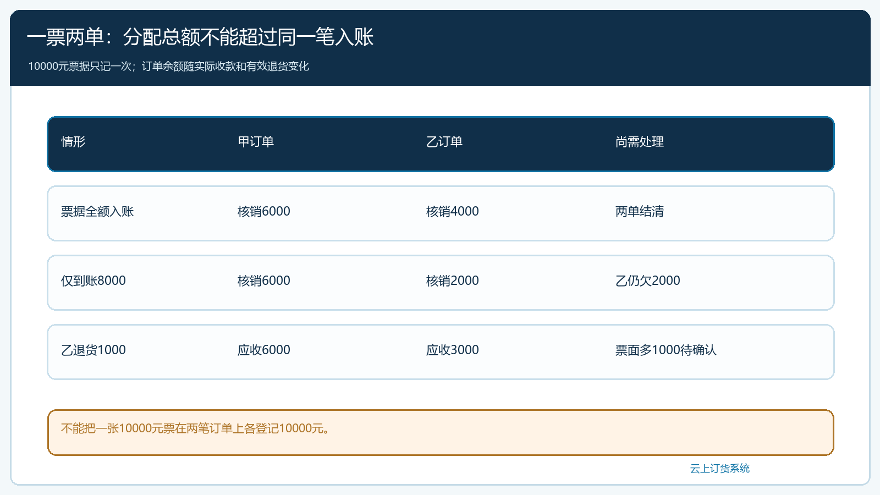880x495 pixels.
Task: Click the 票面多1000待确认 cell
Action: 666,350
